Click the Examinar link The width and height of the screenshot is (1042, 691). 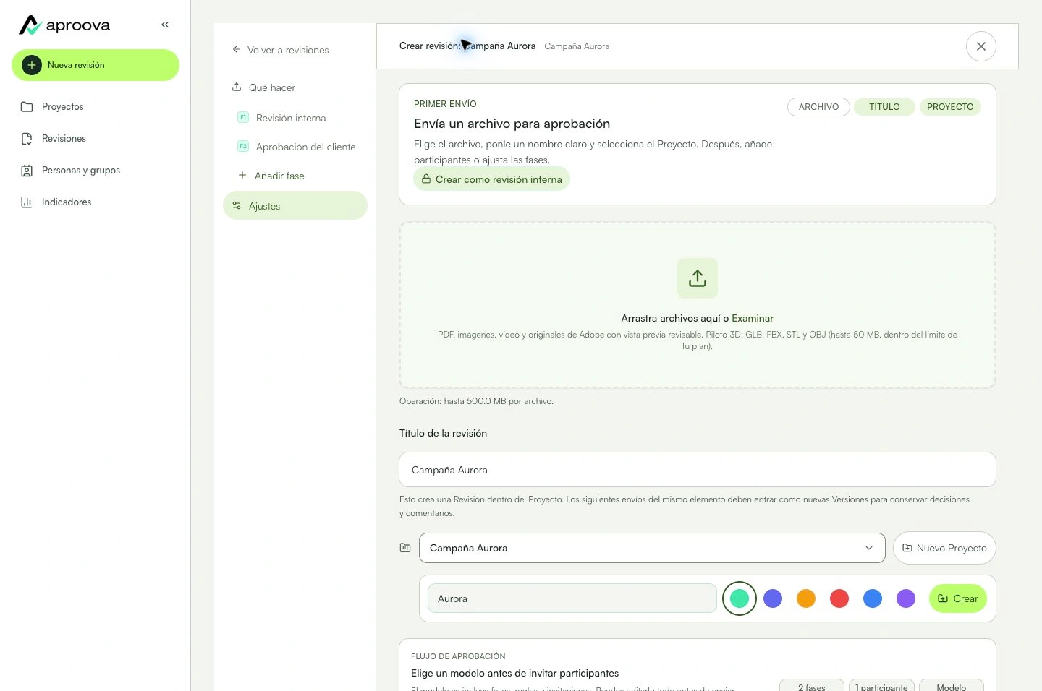(753, 318)
